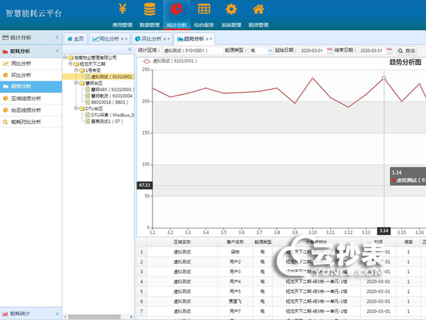
Task: Click the 查询 search button
Action: point(407,51)
